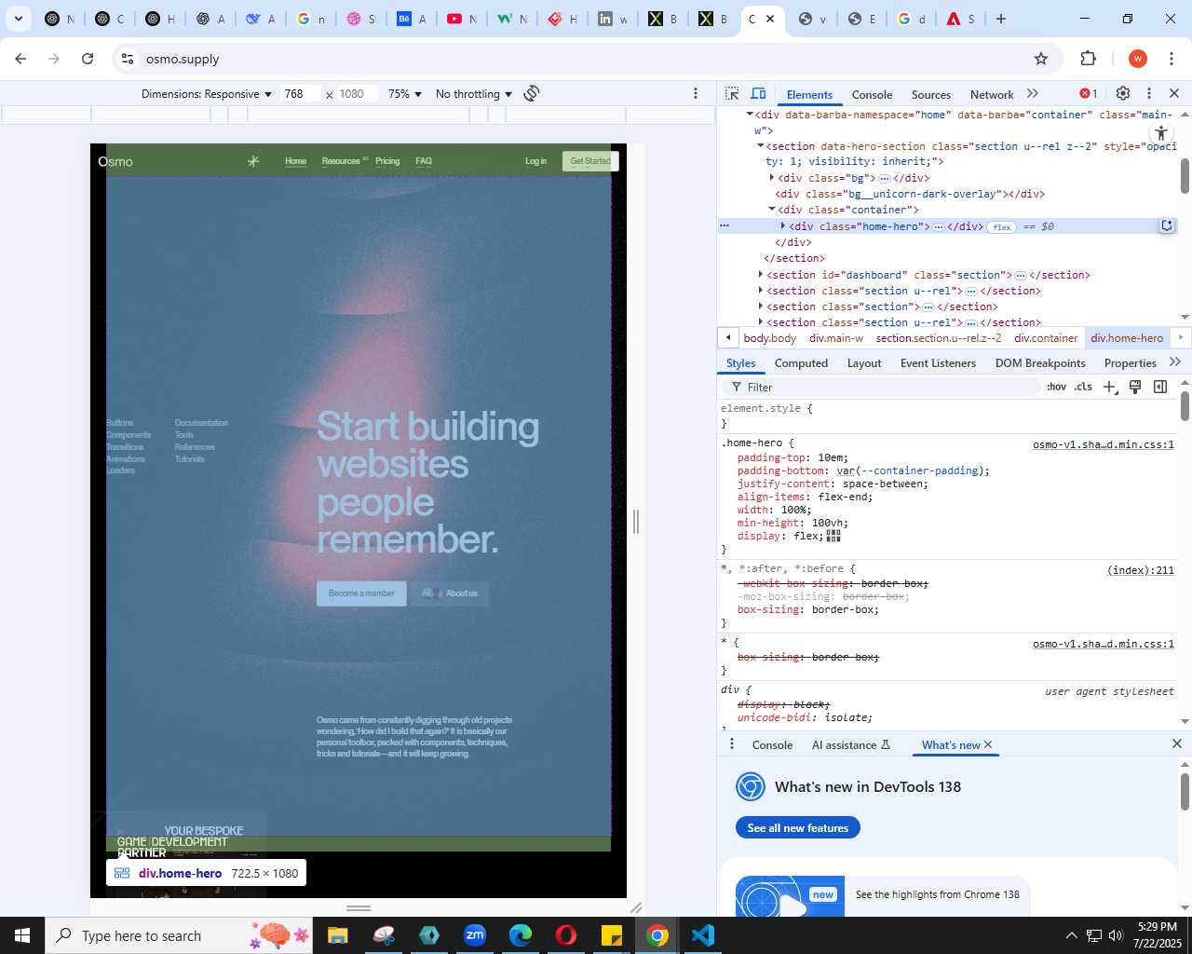
Task: Toggle the device toolbar icon
Action: [758, 93]
